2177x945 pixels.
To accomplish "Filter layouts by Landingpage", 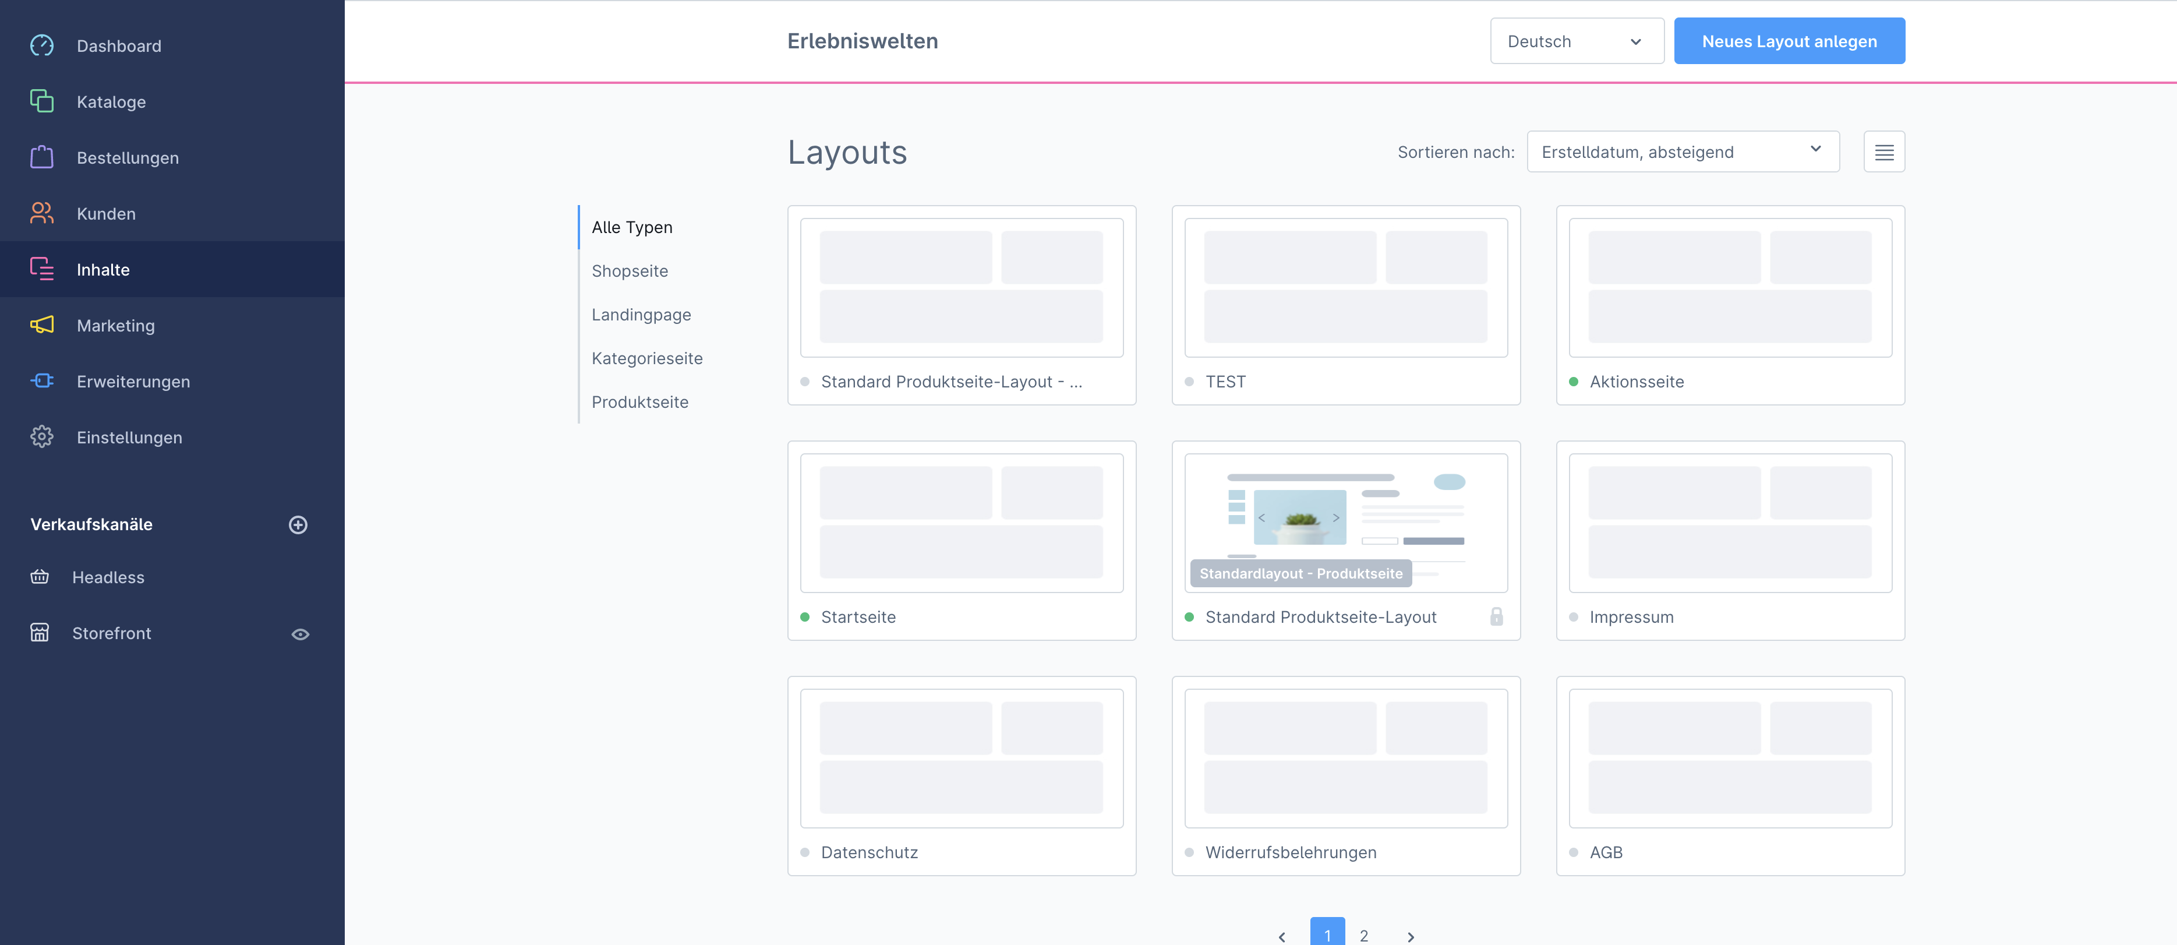I will [x=641, y=315].
